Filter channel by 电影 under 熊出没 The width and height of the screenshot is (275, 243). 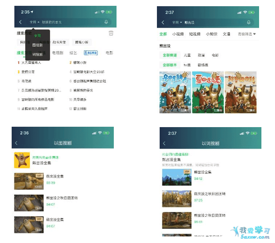pos(215,55)
